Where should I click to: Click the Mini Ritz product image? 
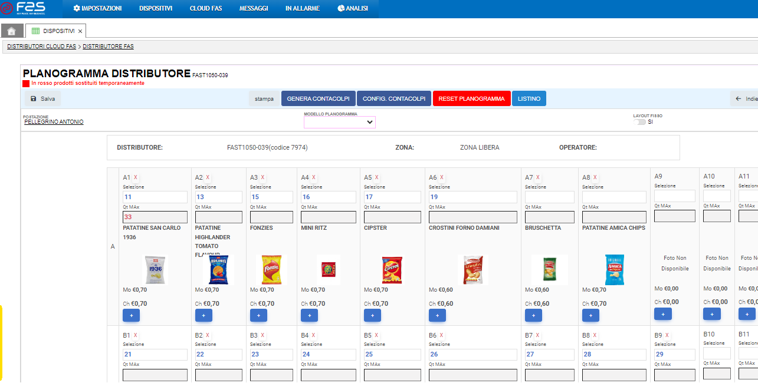pyautogui.click(x=328, y=270)
